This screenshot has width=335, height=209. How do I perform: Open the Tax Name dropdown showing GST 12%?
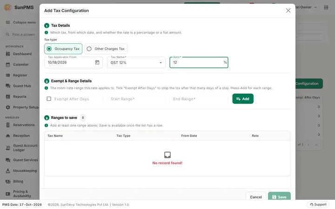136,63
